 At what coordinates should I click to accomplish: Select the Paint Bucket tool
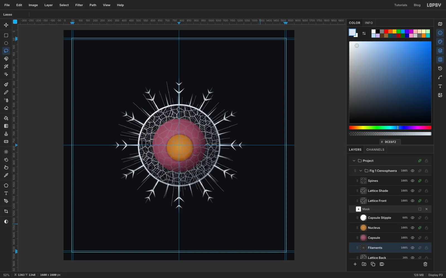[x=6, y=118]
